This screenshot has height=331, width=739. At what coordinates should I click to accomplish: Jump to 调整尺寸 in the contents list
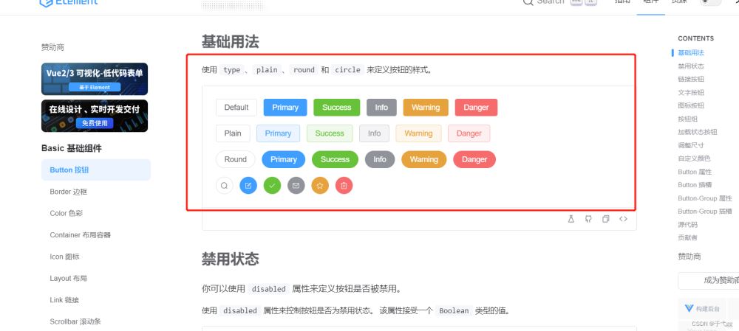691,145
